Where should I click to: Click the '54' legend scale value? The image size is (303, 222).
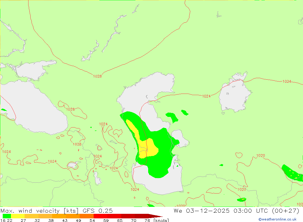point(92,220)
